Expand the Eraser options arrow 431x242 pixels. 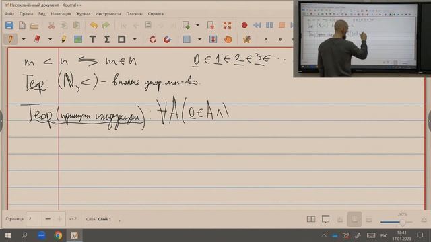[x=50, y=39]
